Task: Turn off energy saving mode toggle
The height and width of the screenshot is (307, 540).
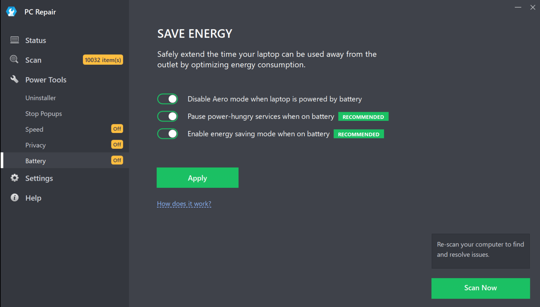Action: coord(167,134)
